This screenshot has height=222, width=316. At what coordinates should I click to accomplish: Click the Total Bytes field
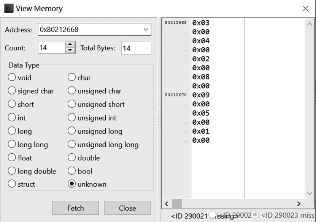pyautogui.click(x=136, y=48)
